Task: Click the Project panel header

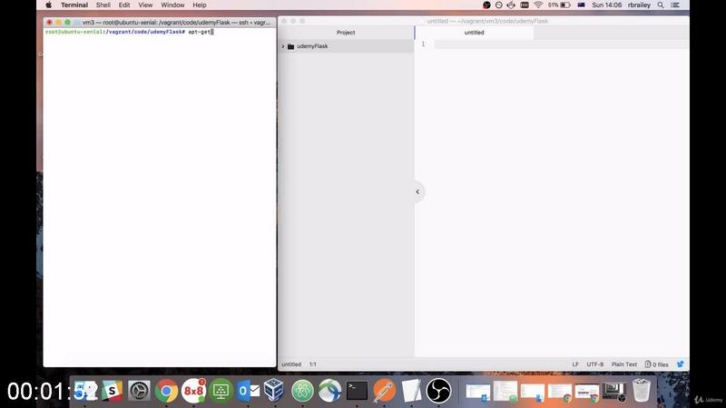Action: coord(346,33)
